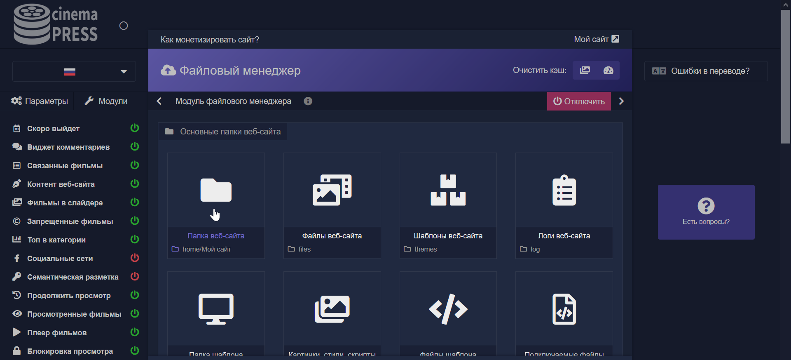Click the template files code icon
791x360 pixels.
click(x=448, y=309)
